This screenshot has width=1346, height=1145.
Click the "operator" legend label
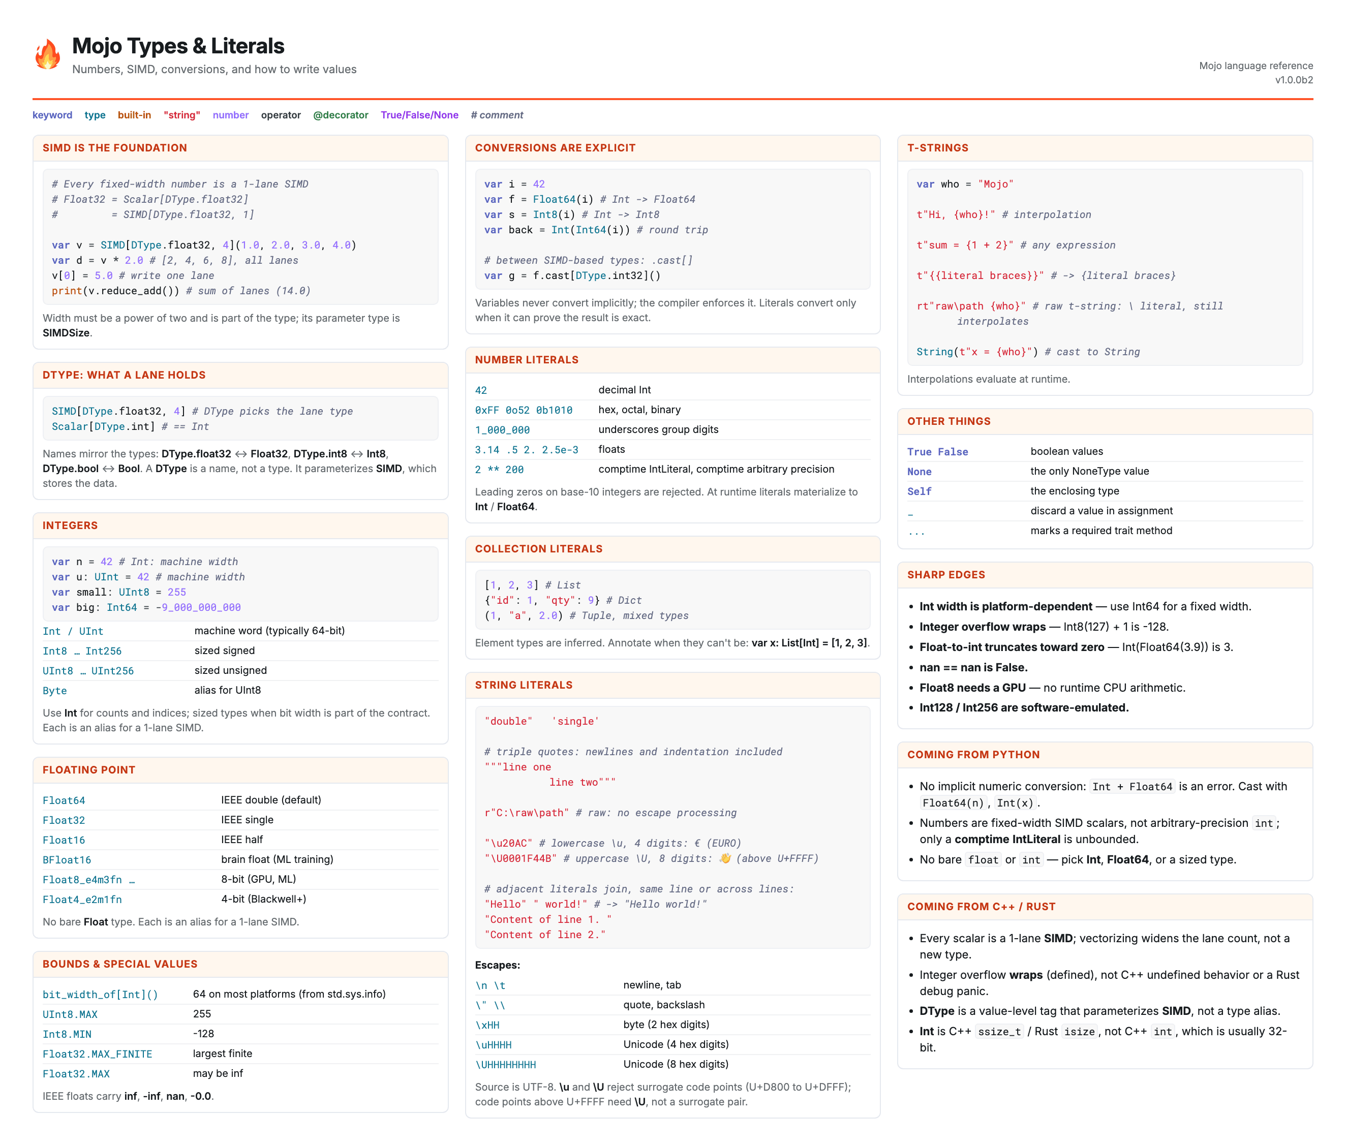pyautogui.click(x=281, y=115)
